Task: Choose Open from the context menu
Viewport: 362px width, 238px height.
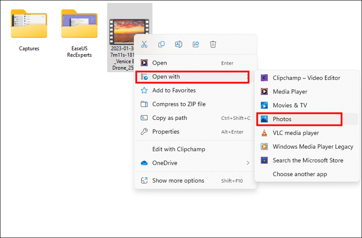Action: [195, 63]
